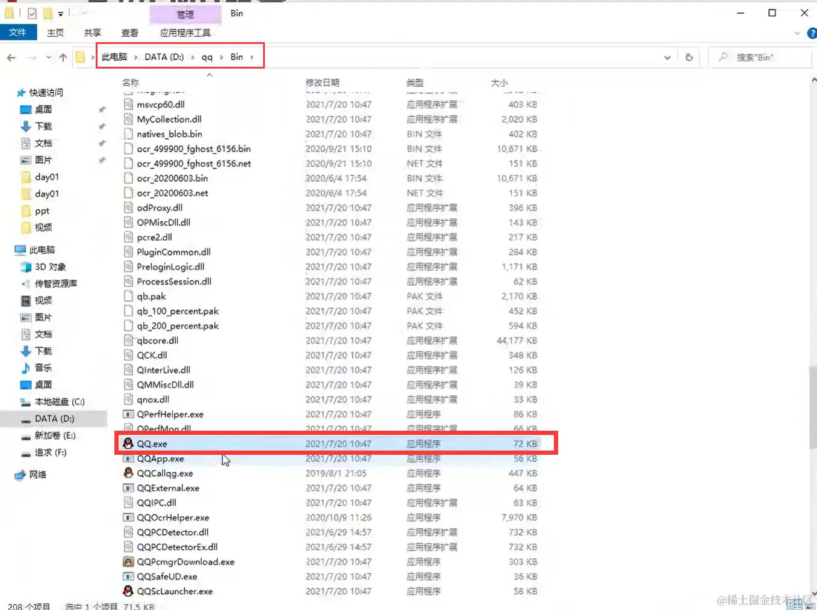This screenshot has height=610, width=817.
Task: Select the QPerfHelper.exe file icon
Action: [128, 414]
